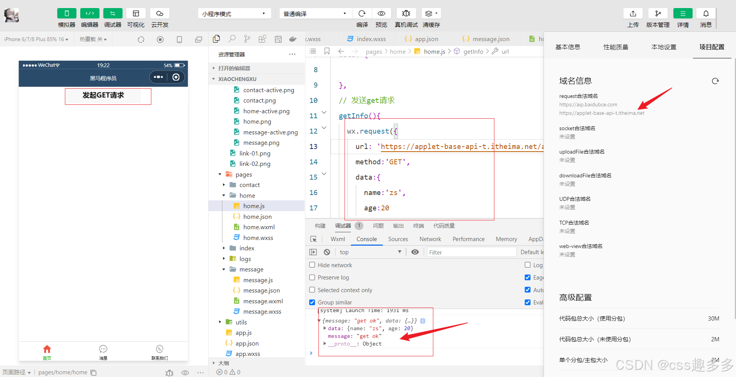Screen dimensions: 736x377
Task: Open the message.json editor tab
Action: [486, 39]
